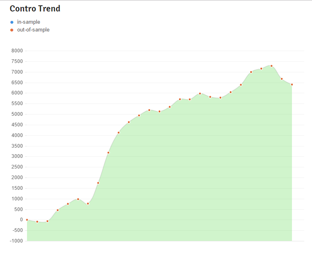Select the first data point at value 0
312x254 pixels.
(27, 220)
